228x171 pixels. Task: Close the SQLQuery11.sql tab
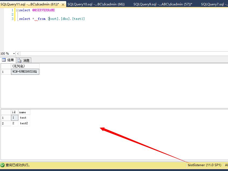(x=63, y=5)
